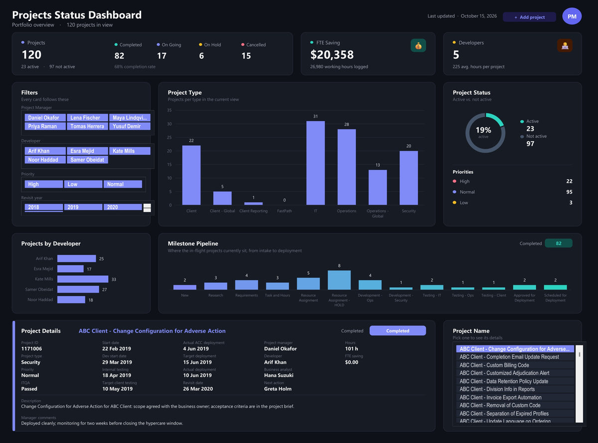Viewport: 598px width, 443px height.
Task: Select 2020 in Revisit year filter
Action: pyautogui.click(x=123, y=207)
